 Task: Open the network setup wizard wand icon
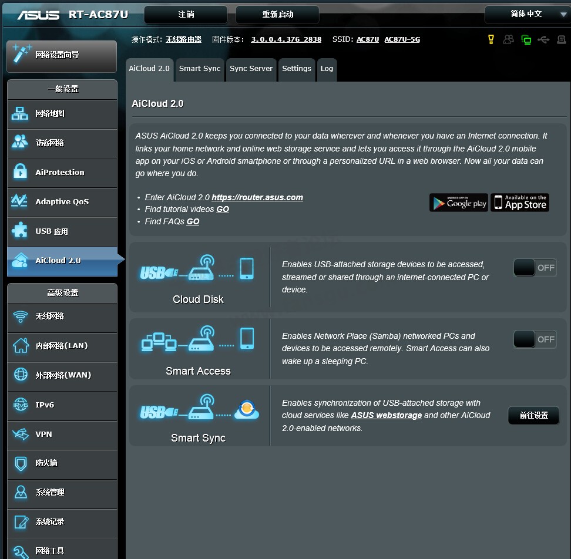coord(21,54)
